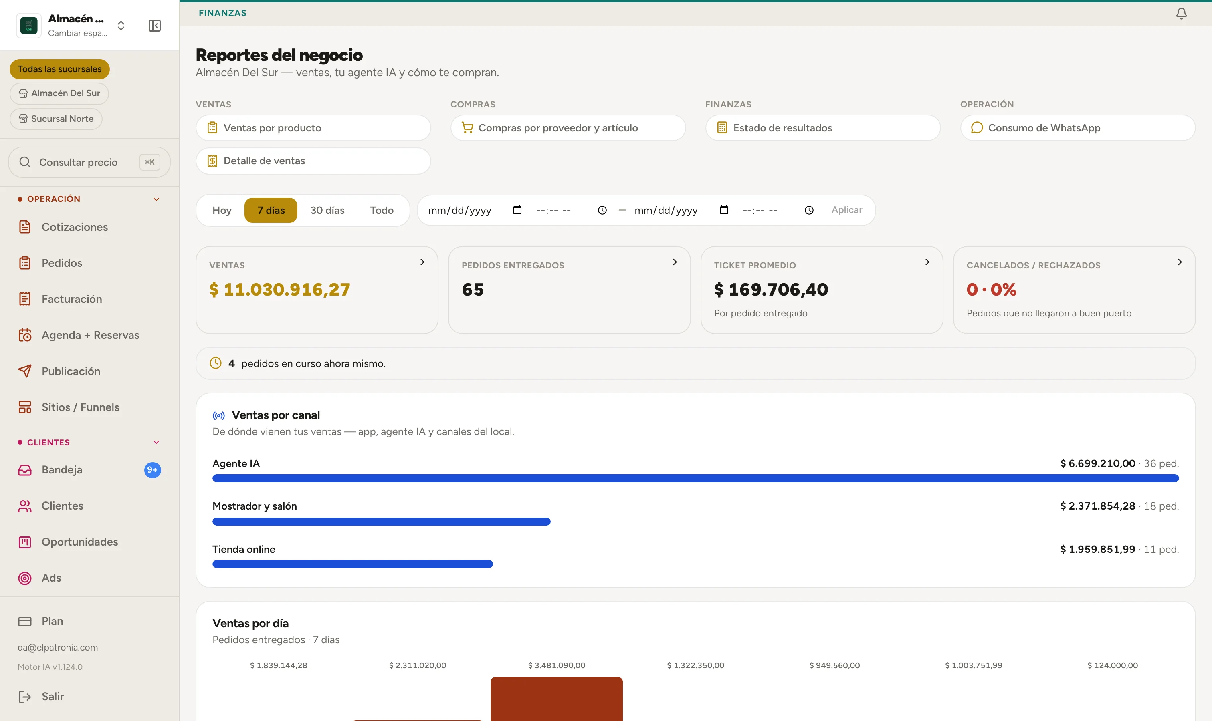Open Clientes list

tap(89, 506)
